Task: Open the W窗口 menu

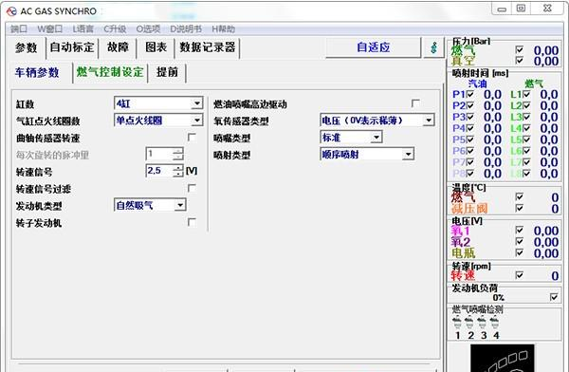Action: [50, 28]
